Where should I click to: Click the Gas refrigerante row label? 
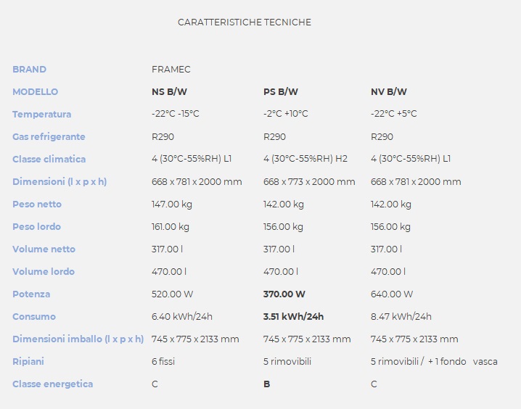pos(49,137)
